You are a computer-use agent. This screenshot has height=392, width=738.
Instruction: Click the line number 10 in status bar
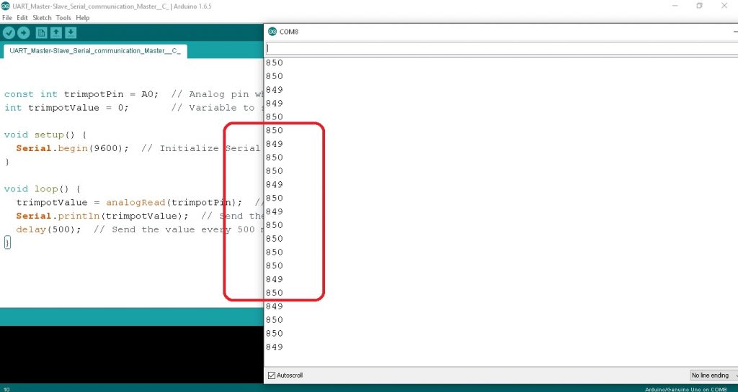6,388
